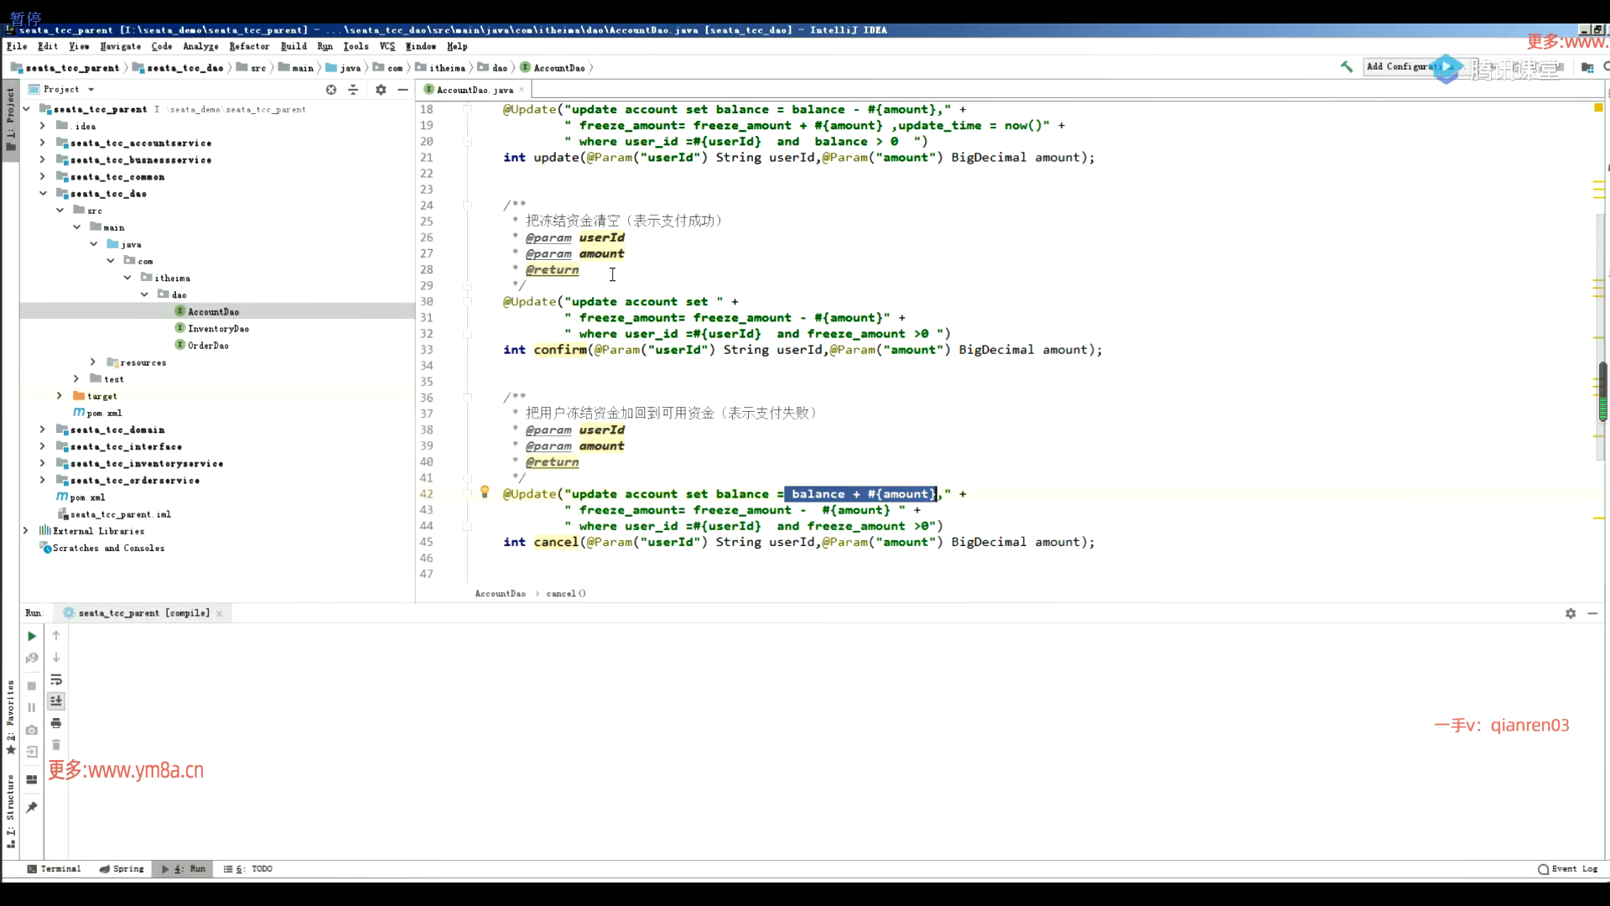Viewport: 1610px width, 906px height.
Task: Toggle scroll to end in Run console
Action: click(x=56, y=701)
